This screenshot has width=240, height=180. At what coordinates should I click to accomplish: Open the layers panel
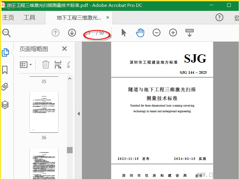(x=5, y=105)
